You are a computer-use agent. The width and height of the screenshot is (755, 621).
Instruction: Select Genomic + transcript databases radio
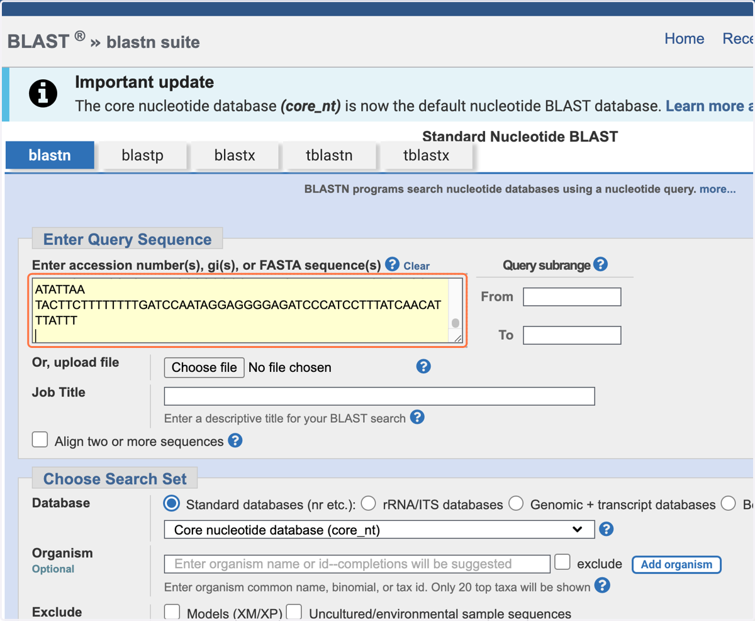coord(516,503)
